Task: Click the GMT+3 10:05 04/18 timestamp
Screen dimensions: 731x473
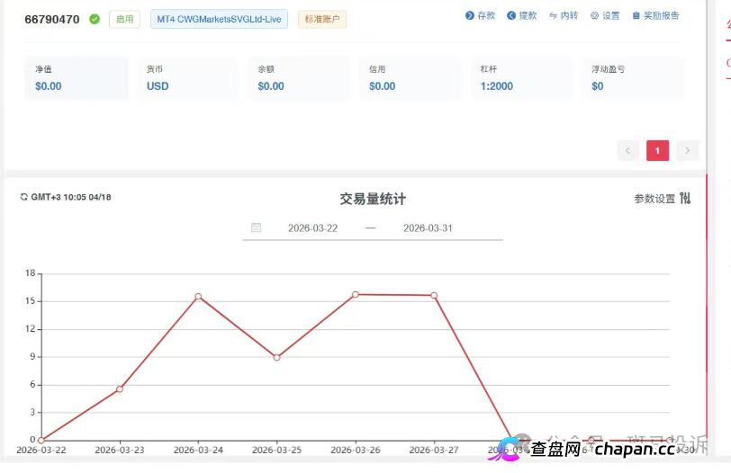Action: tap(71, 197)
